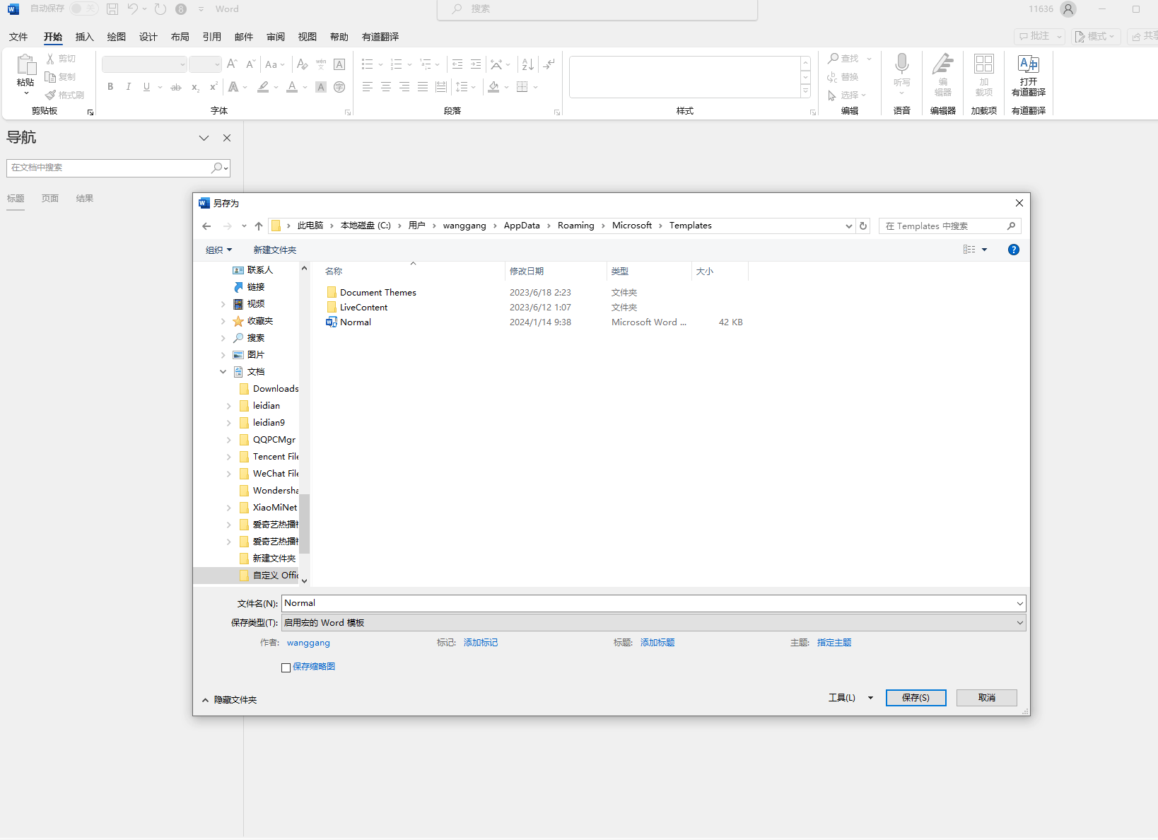Click the Undo icon in title bar

[132, 9]
